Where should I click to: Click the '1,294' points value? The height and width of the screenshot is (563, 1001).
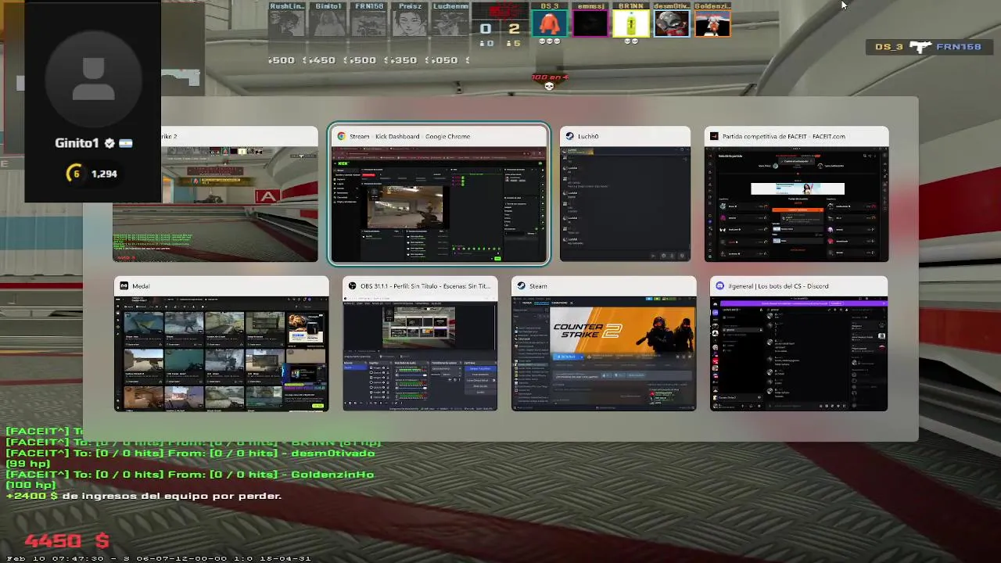104,174
